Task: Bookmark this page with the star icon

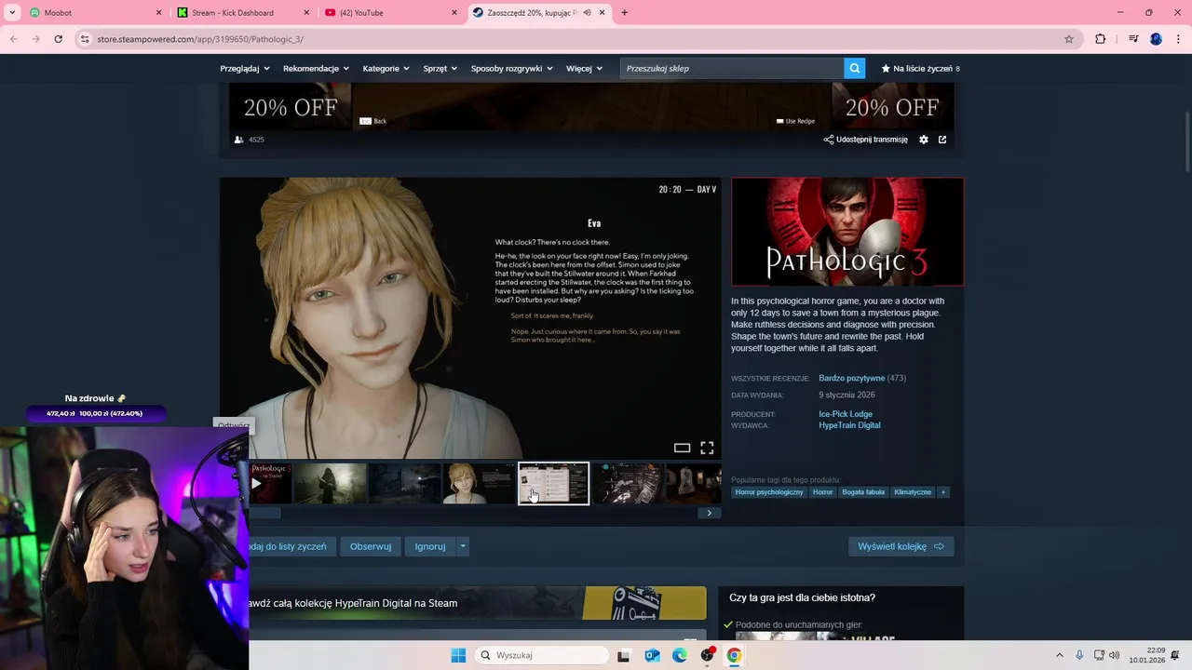Action: click(1069, 39)
